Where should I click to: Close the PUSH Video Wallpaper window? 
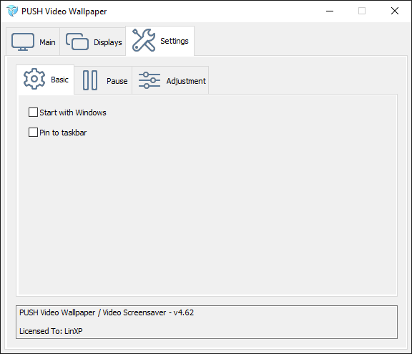click(395, 11)
